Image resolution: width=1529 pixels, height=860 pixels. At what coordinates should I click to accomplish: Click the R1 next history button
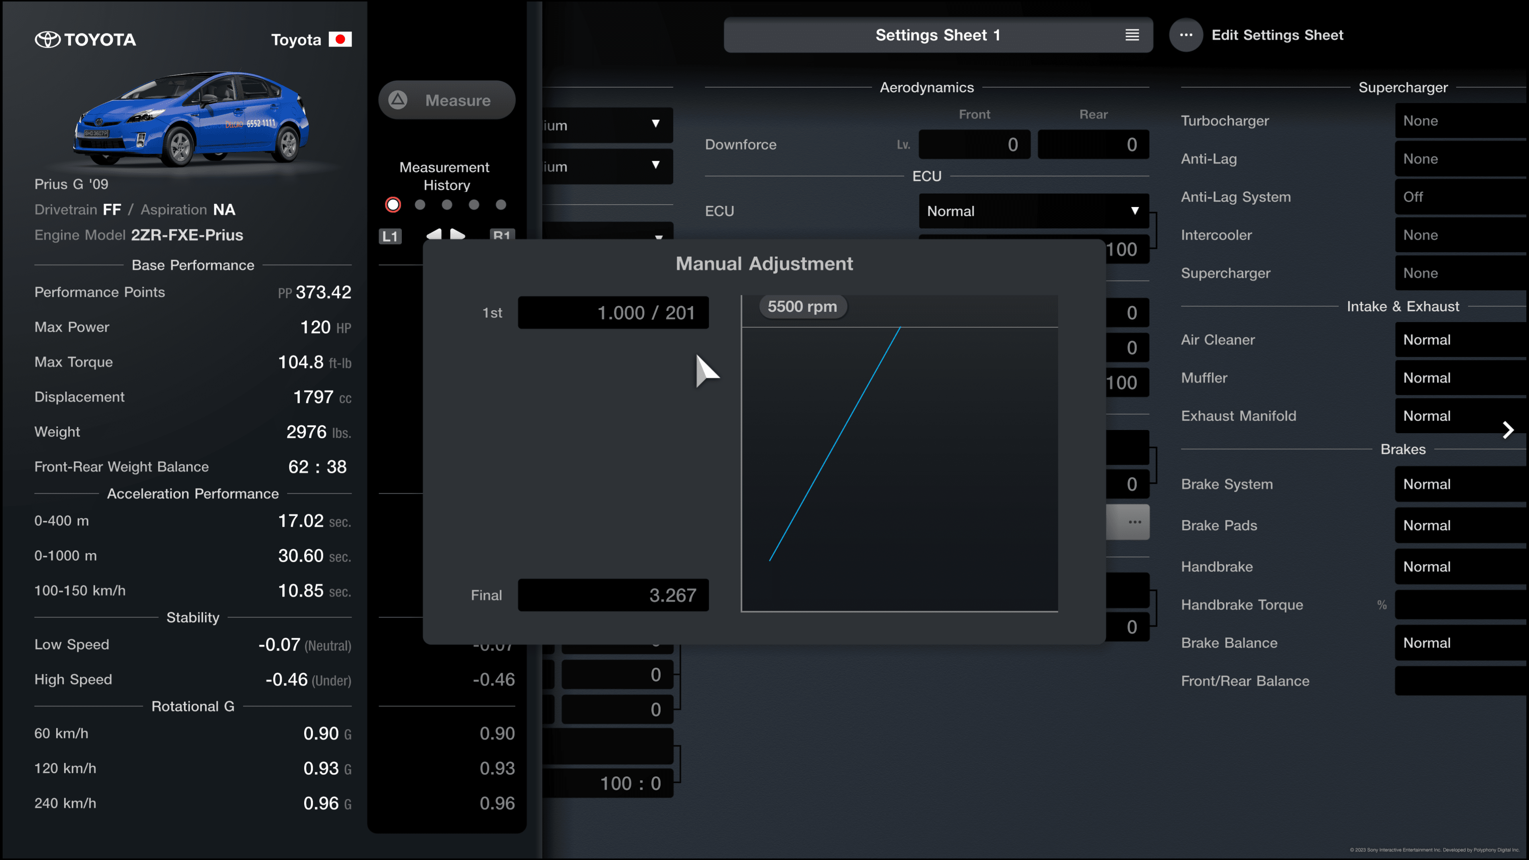(x=502, y=235)
